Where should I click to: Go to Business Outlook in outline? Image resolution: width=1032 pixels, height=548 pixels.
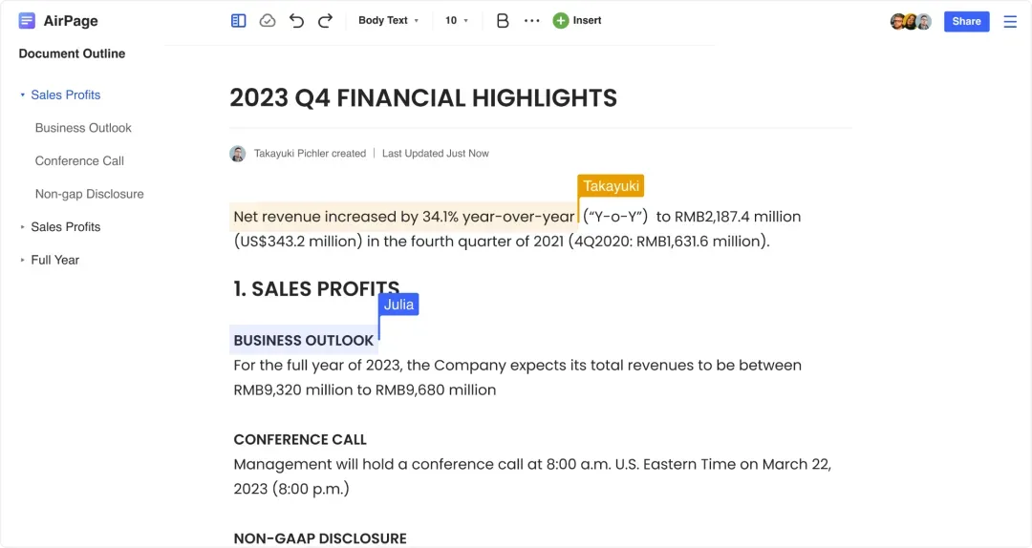click(83, 128)
